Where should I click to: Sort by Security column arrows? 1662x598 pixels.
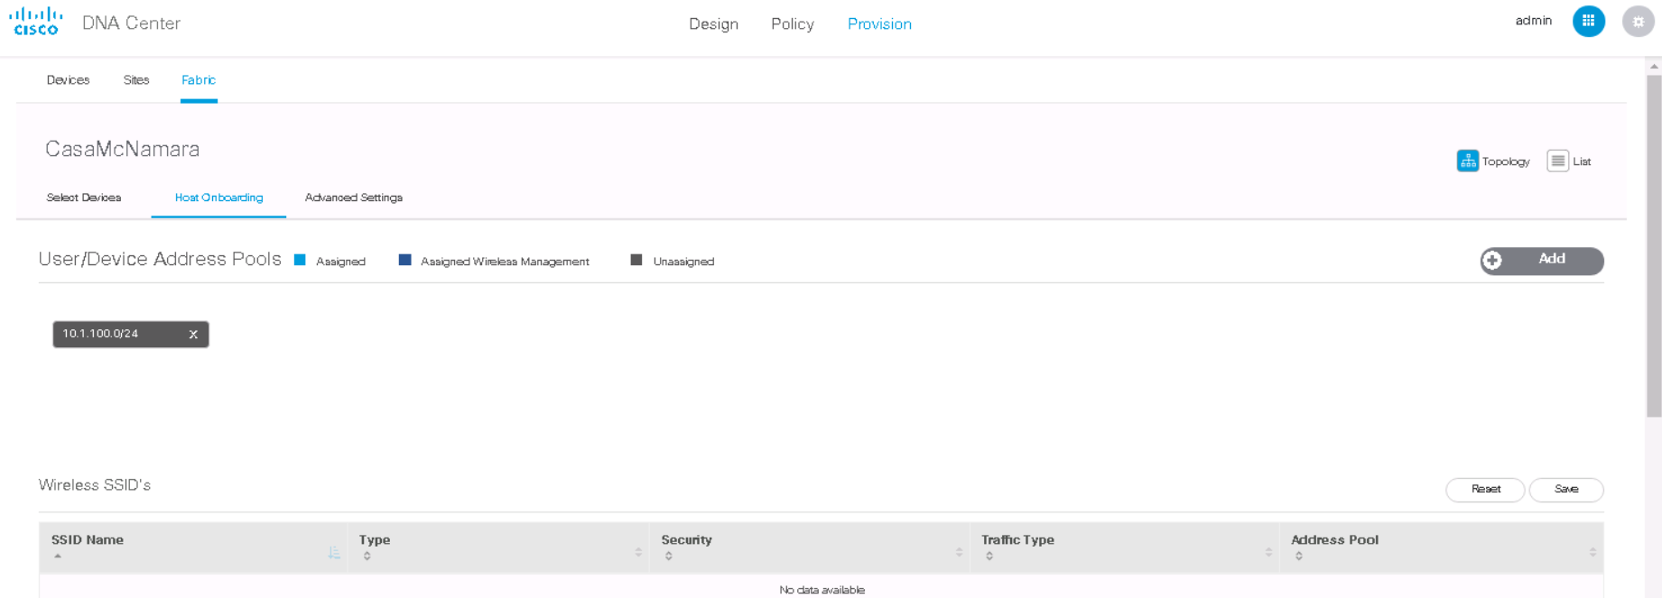pyautogui.click(x=668, y=557)
